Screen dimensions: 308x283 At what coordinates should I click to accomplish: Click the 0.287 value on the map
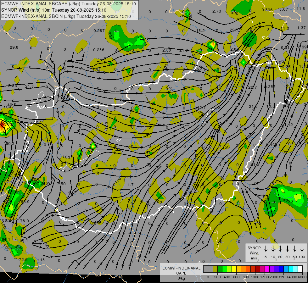tap(99, 31)
